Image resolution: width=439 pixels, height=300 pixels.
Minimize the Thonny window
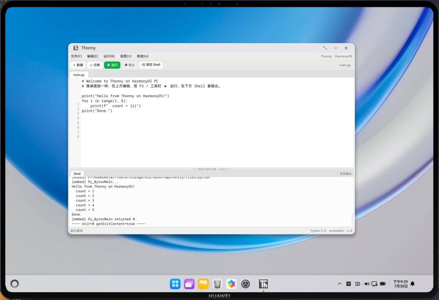pos(335,48)
